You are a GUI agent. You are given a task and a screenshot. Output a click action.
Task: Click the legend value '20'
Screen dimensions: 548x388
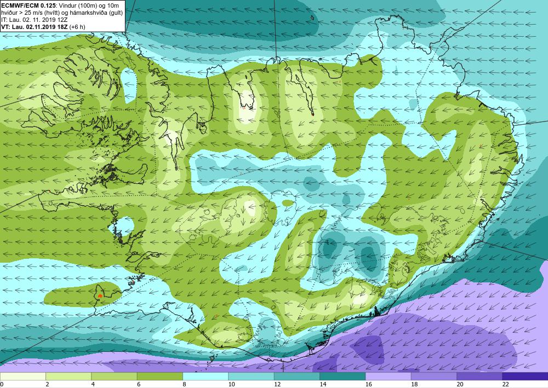(x=460, y=384)
